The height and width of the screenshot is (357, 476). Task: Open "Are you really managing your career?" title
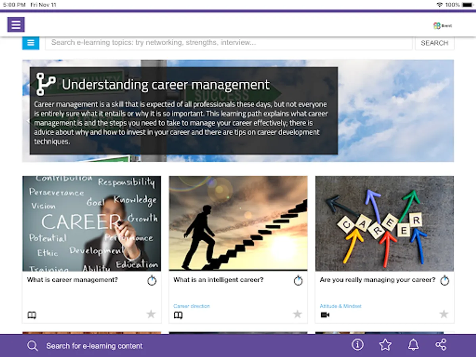[378, 280]
